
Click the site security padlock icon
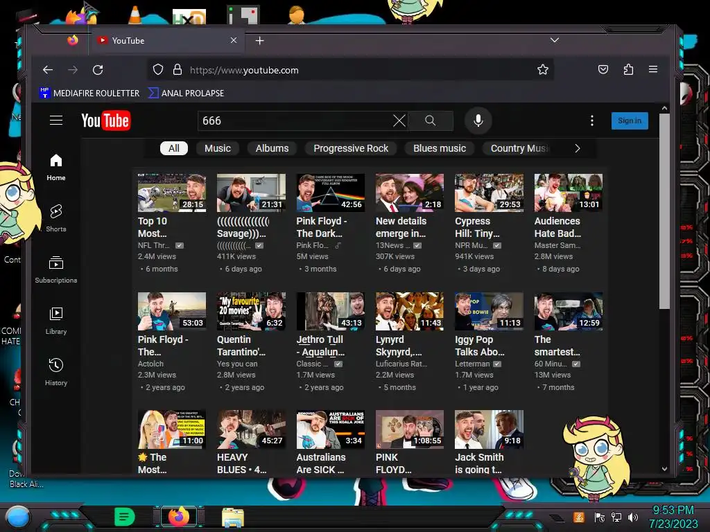177,70
